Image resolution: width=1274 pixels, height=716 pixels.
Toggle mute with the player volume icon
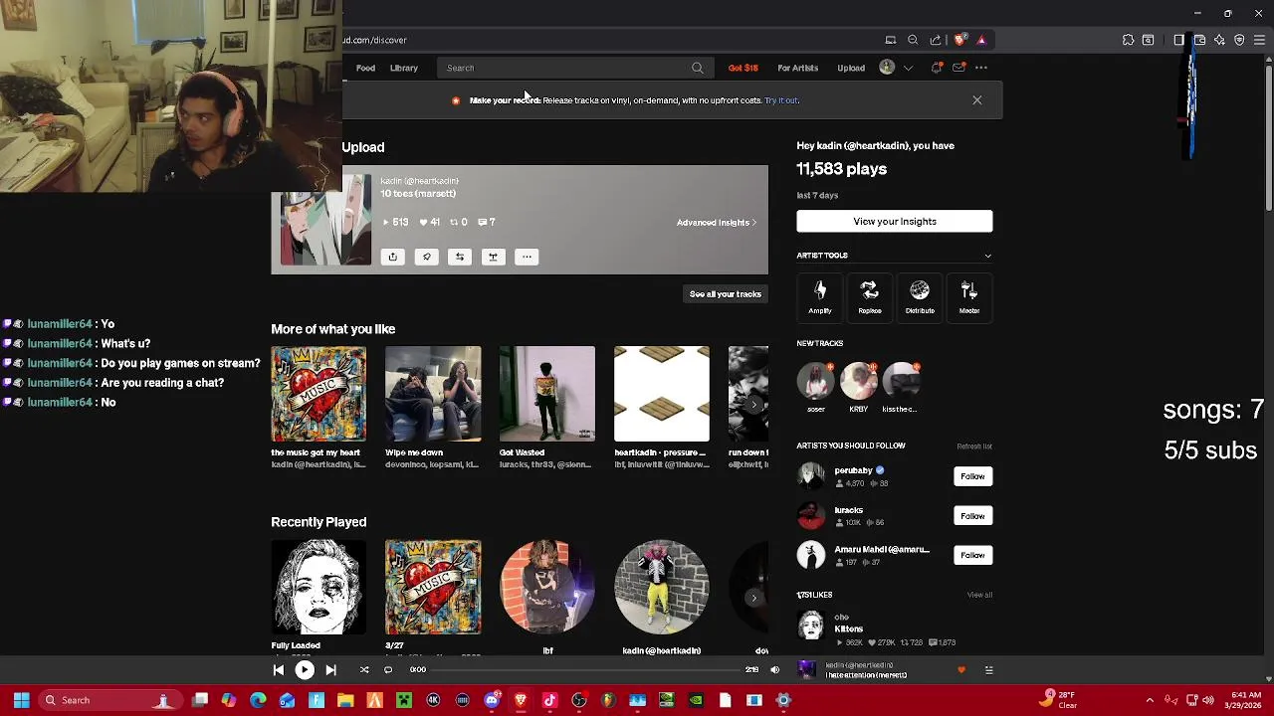point(774,670)
